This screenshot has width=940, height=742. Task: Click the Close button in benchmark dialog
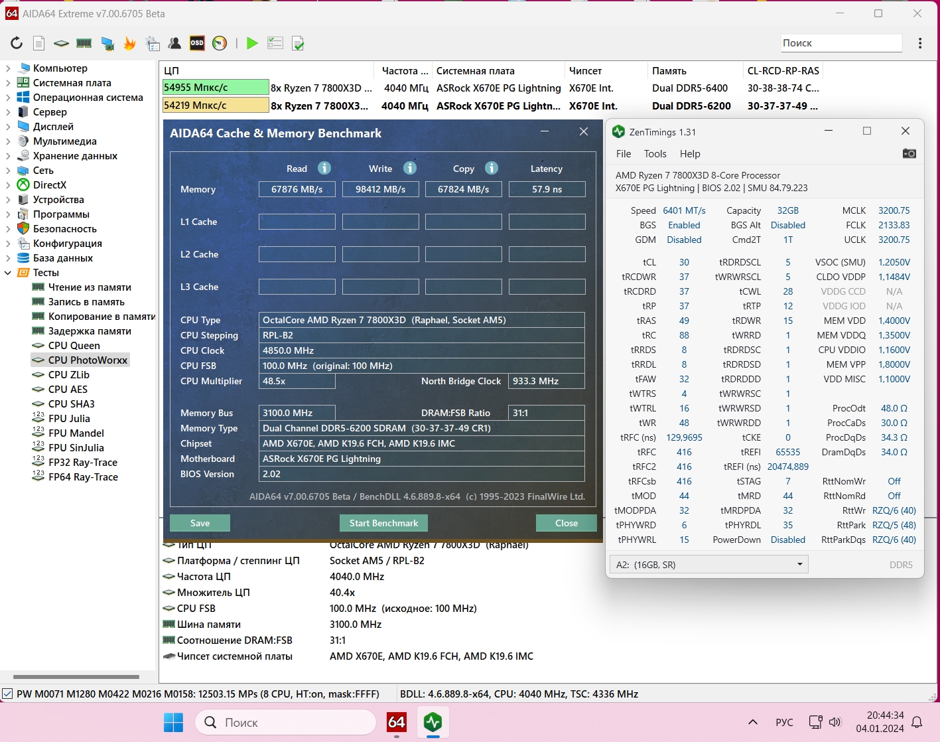(567, 523)
